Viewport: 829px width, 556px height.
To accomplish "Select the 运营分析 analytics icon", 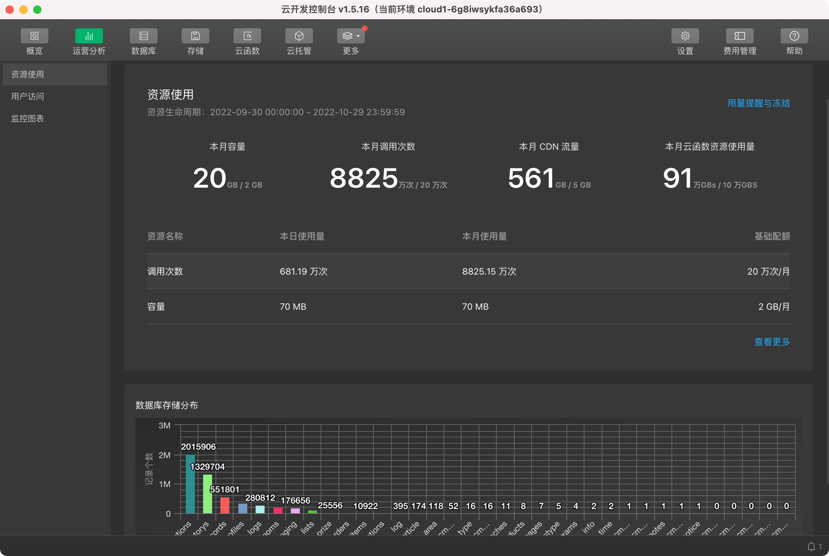I will tap(89, 36).
